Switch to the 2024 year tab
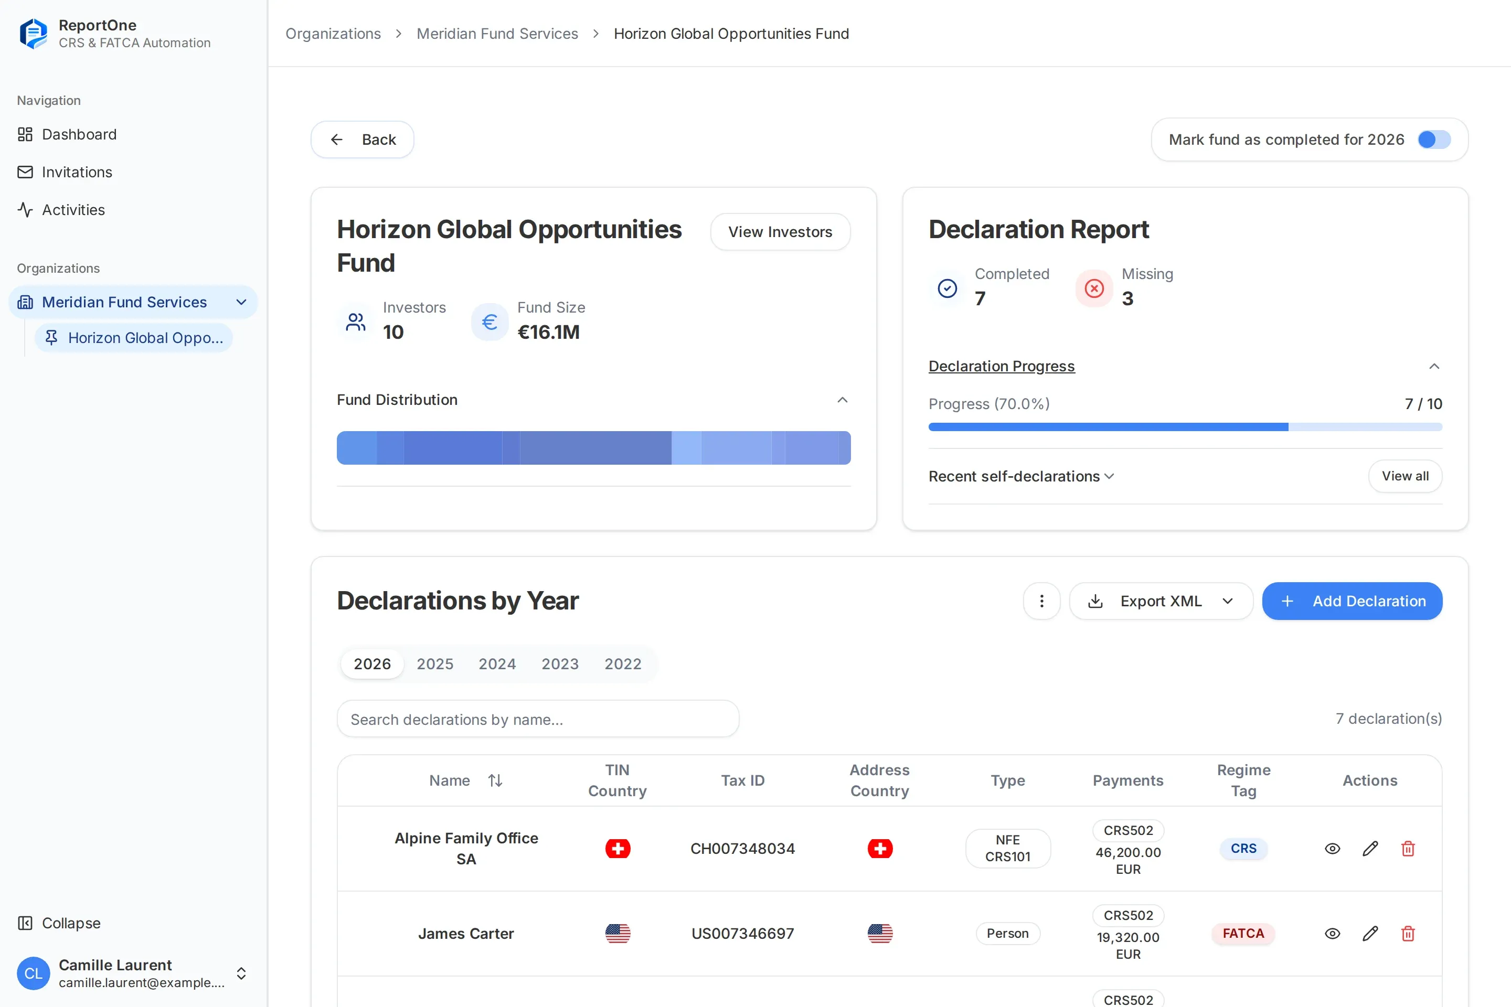This screenshot has width=1511, height=1007. tap(497, 663)
